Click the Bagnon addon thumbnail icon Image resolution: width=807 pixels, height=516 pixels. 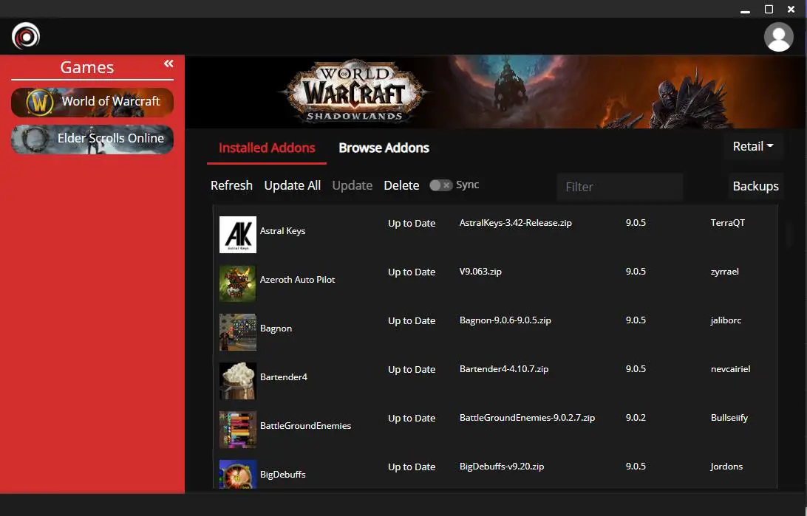(236, 332)
